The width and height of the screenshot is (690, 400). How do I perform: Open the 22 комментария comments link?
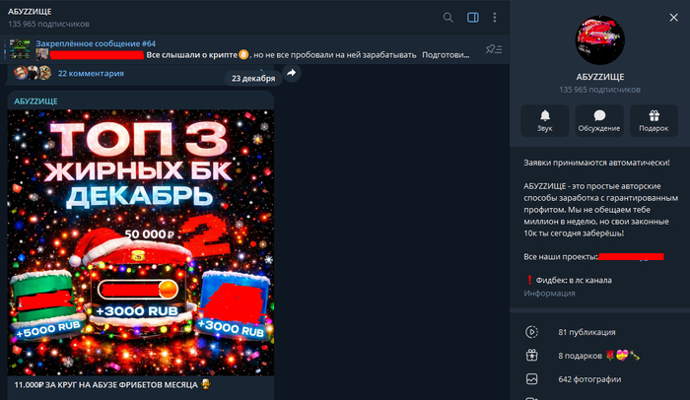[x=91, y=73]
